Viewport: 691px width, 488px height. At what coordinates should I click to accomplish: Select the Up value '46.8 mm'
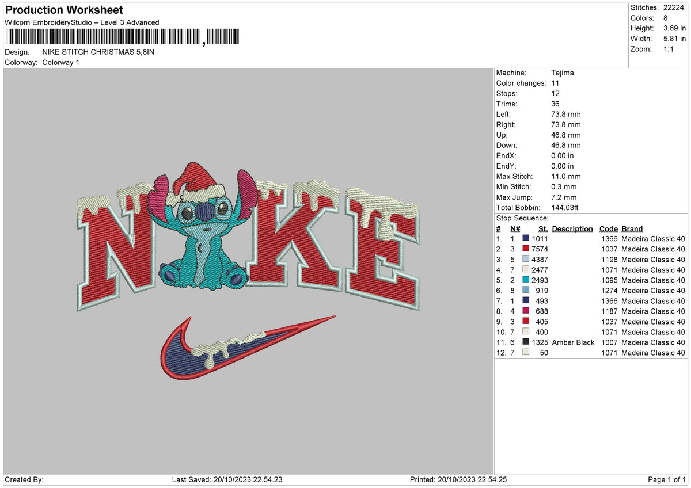coord(565,135)
